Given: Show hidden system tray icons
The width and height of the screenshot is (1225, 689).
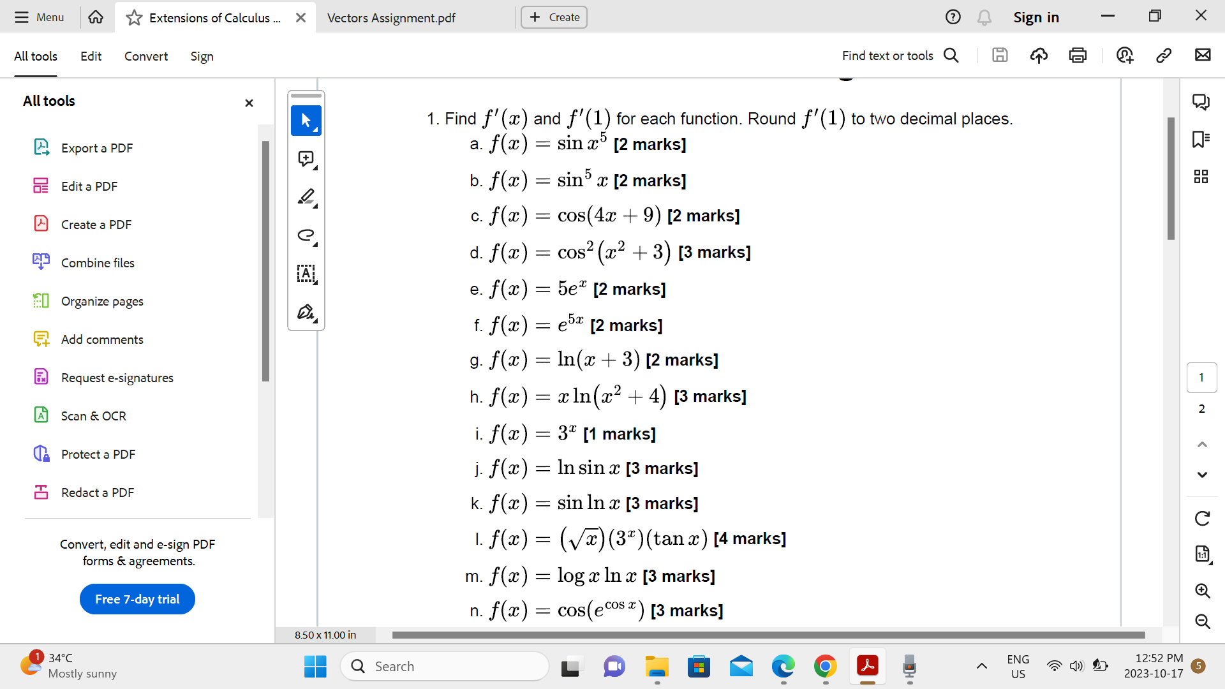Looking at the screenshot, I should [982, 666].
